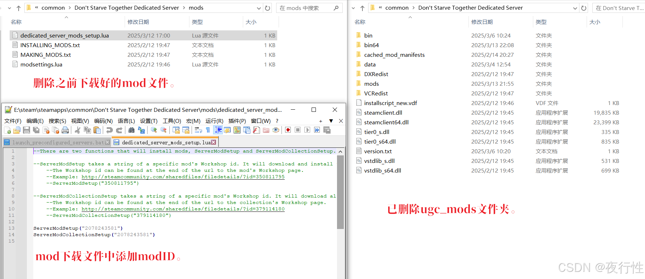645x279 pixels.
Task: Click common breadcrumb in mods window
Action: coord(53,8)
